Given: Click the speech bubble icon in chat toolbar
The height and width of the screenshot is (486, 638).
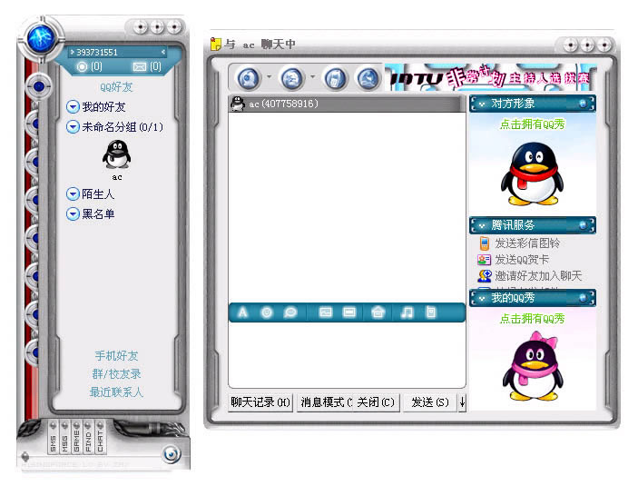Looking at the screenshot, I should point(290,312).
